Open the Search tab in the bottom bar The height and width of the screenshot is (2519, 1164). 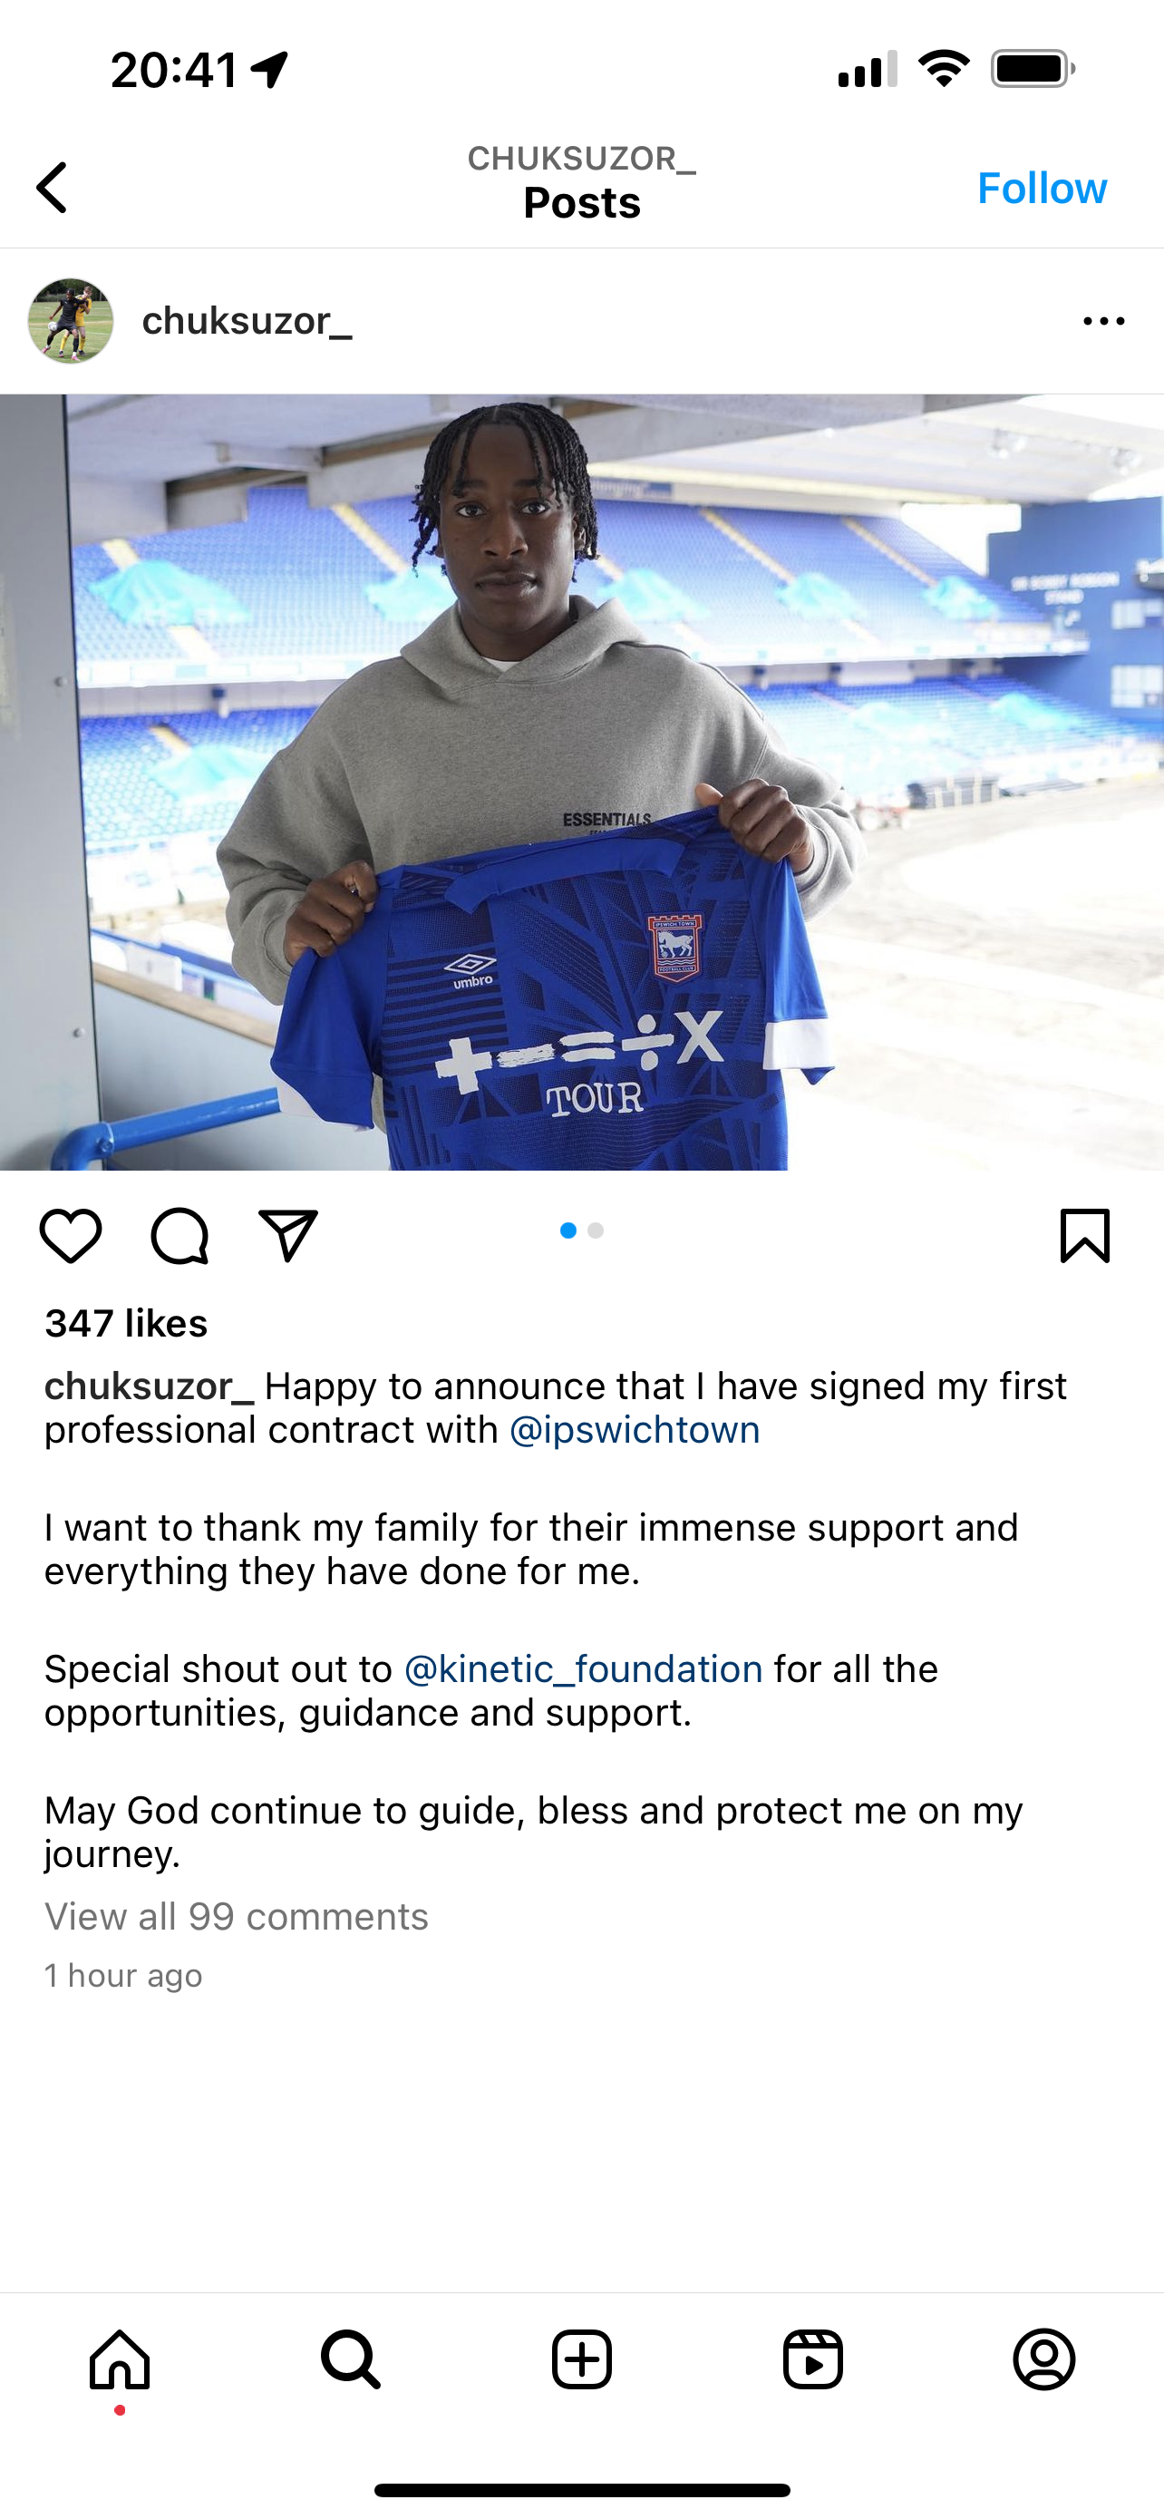click(351, 2359)
